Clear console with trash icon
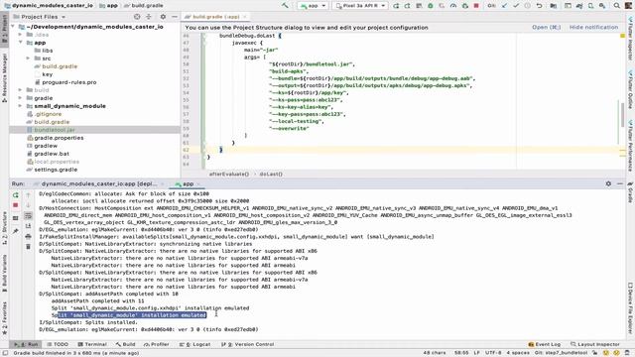The width and height of the screenshot is (635, 357). (28, 247)
